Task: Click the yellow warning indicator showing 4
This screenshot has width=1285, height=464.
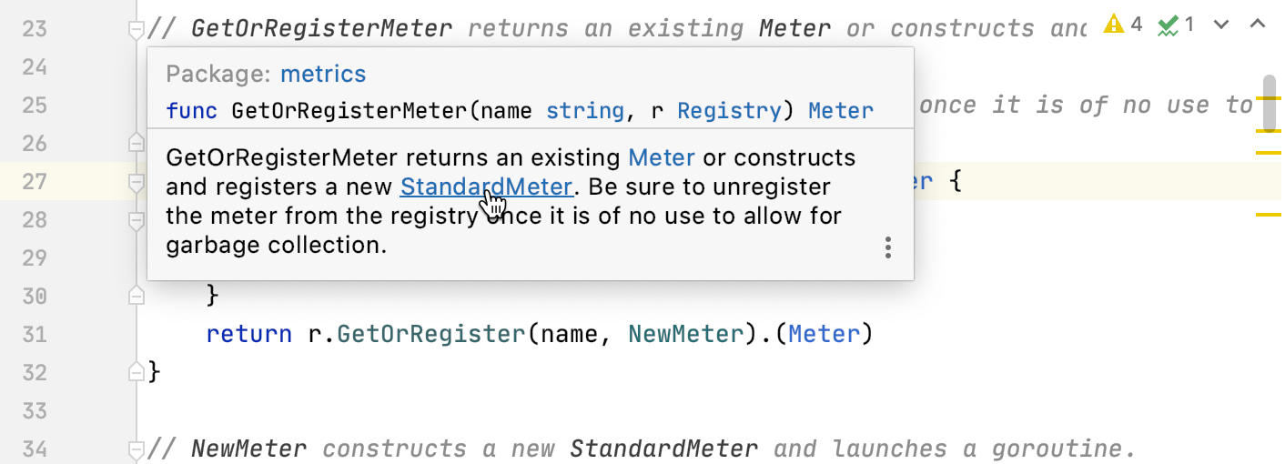Action: coord(1122,25)
